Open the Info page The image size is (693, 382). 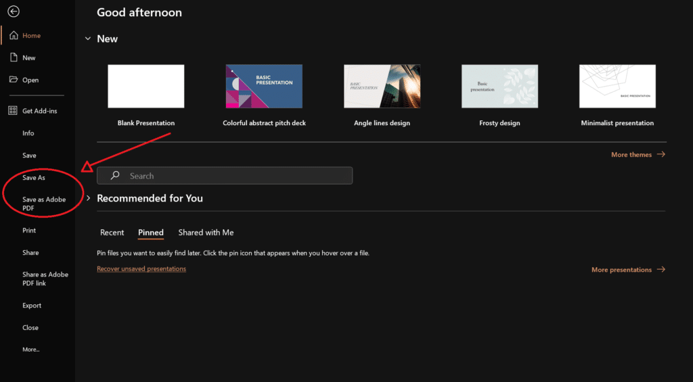pyautogui.click(x=28, y=133)
